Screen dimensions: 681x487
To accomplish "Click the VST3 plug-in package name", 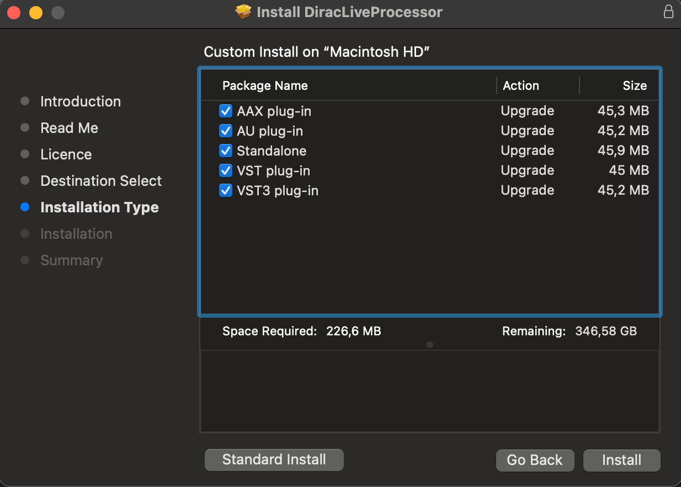I will 278,190.
